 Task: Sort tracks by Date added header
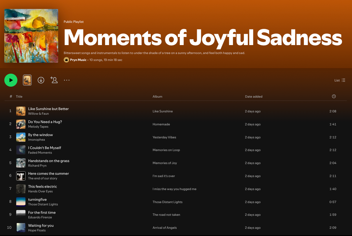(254, 96)
